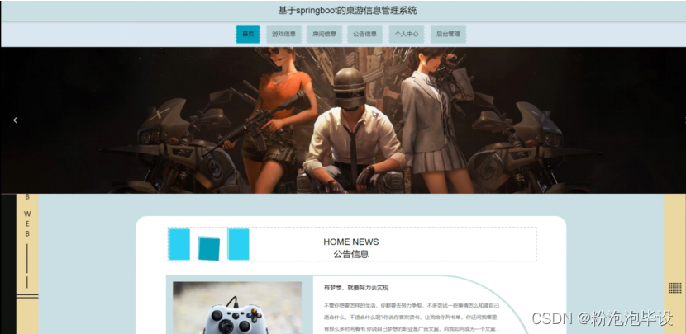Image resolution: width=686 pixels, height=334 pixels.
Task: Select the 个人中心 tab
Action: click(x=407, y=34)
